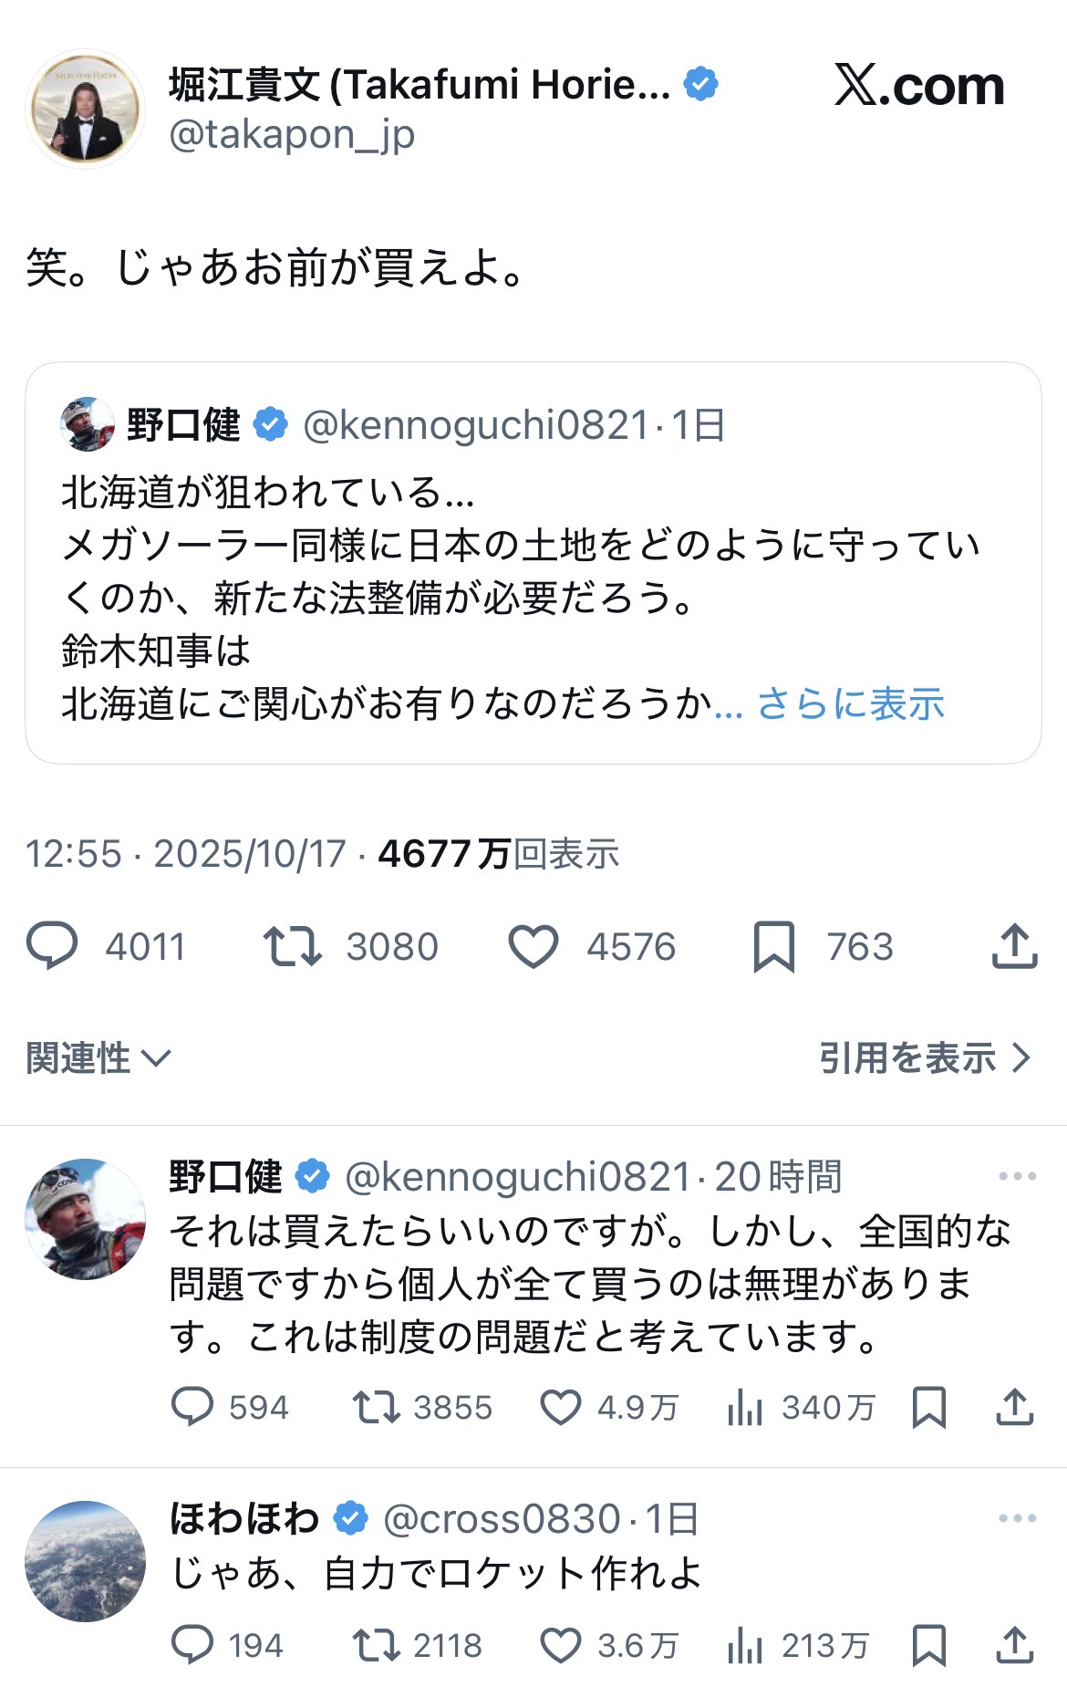Viewport: 1067px width, 1687px height.
Task: Share the main post
Action: [x=1014, y=946]
